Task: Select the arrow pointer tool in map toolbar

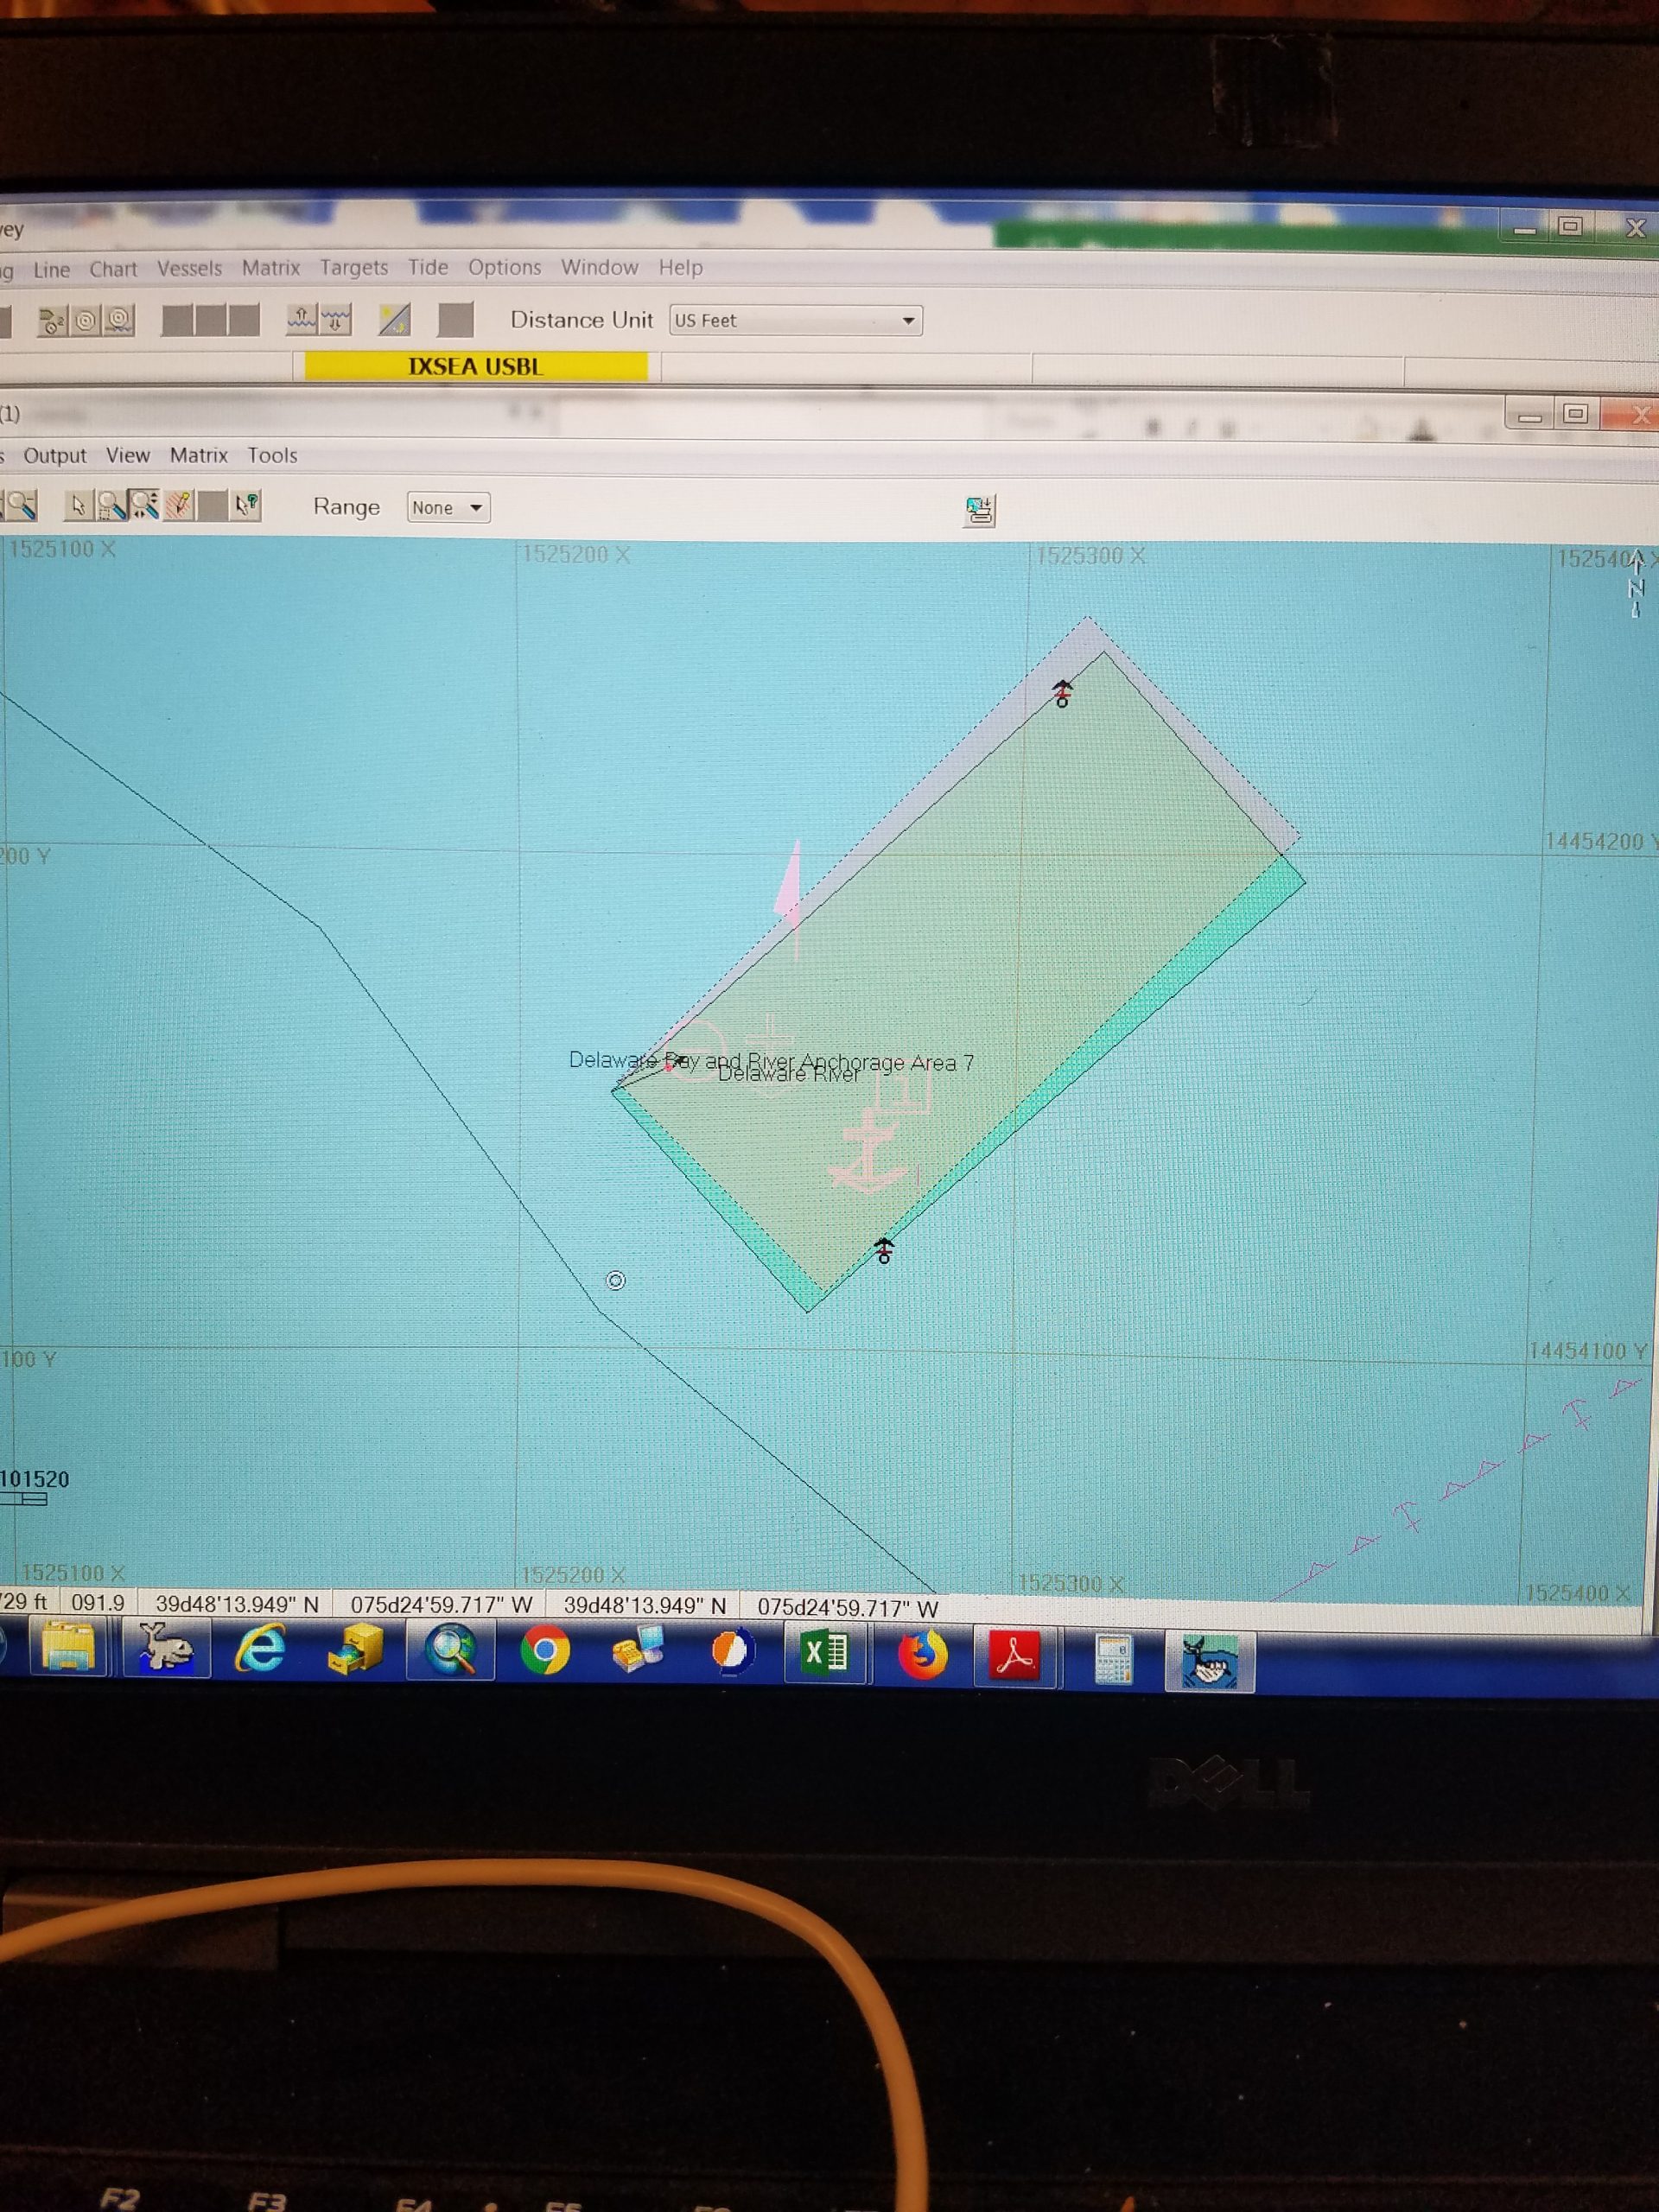Action: (79, 506)
